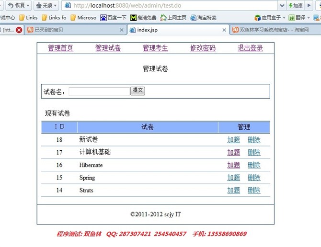
Task: Open the 恢复 dropdown arrow
Action: pos(28,6)
